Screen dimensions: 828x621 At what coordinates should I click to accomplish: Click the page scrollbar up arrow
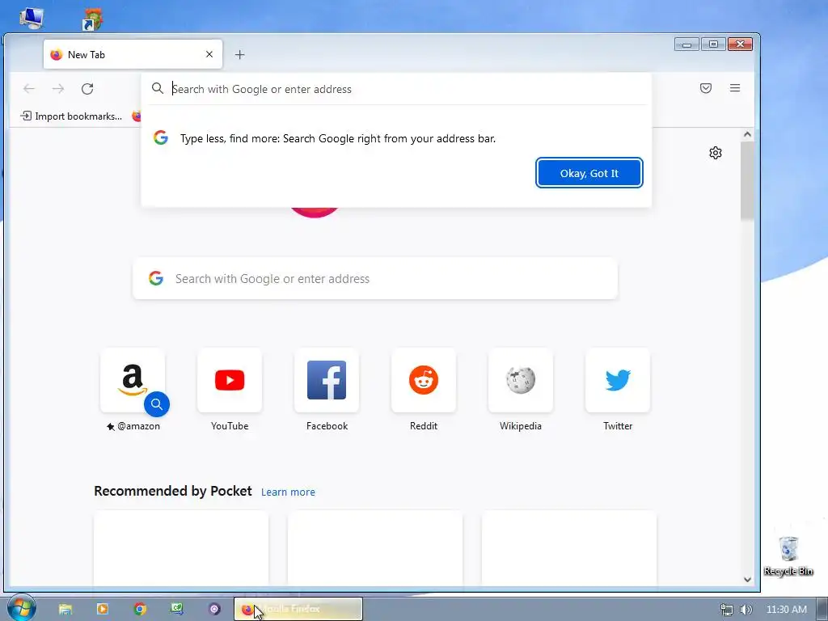point(747,134)
